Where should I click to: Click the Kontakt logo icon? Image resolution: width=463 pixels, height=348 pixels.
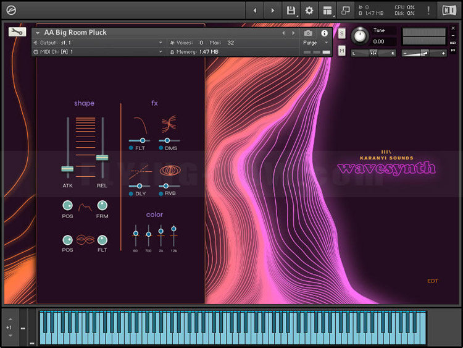(x=12, y=10)
